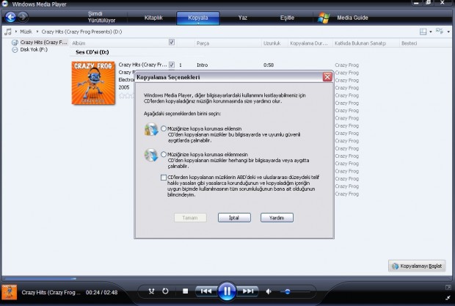Click Kopyalamayı Başlat button
The image size is (455, 306).
click(x=417, y=266)
